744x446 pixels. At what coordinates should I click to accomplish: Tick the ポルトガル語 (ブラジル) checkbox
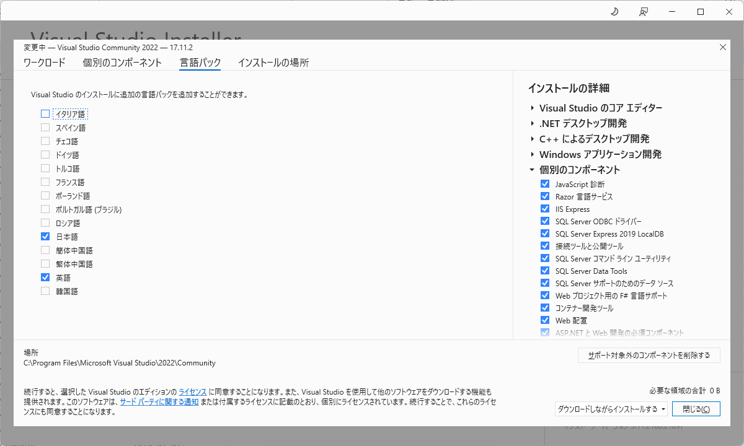45,209
